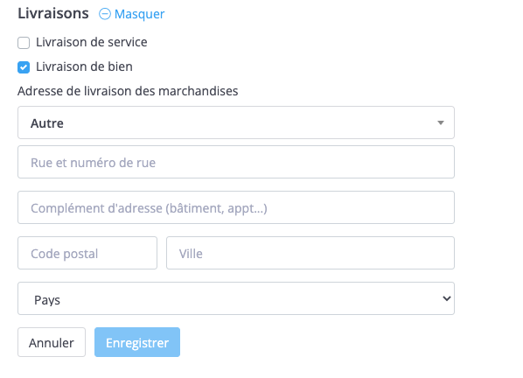Image resolution: width=523 pixels, height=378 pixels.
Task: Select the Code postal field
Action: click(87, 253)
